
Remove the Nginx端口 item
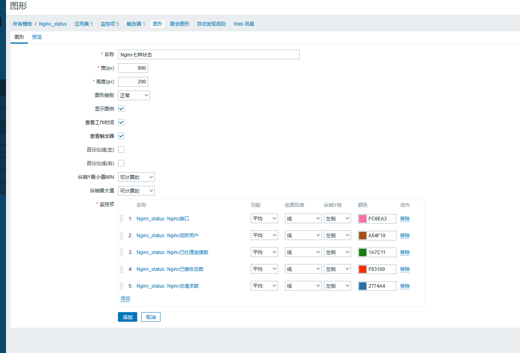[x=405, y=219]
